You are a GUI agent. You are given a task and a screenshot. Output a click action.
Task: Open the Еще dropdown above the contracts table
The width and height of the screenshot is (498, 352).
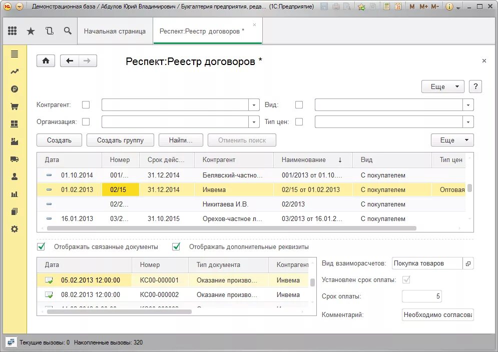pyautogui.click(x=452, y=140)
